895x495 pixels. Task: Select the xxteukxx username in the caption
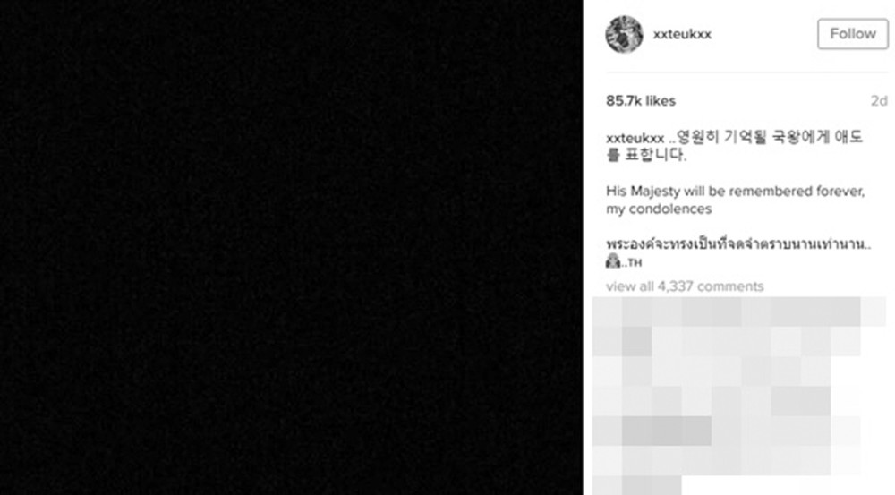[x=635, y=138]
